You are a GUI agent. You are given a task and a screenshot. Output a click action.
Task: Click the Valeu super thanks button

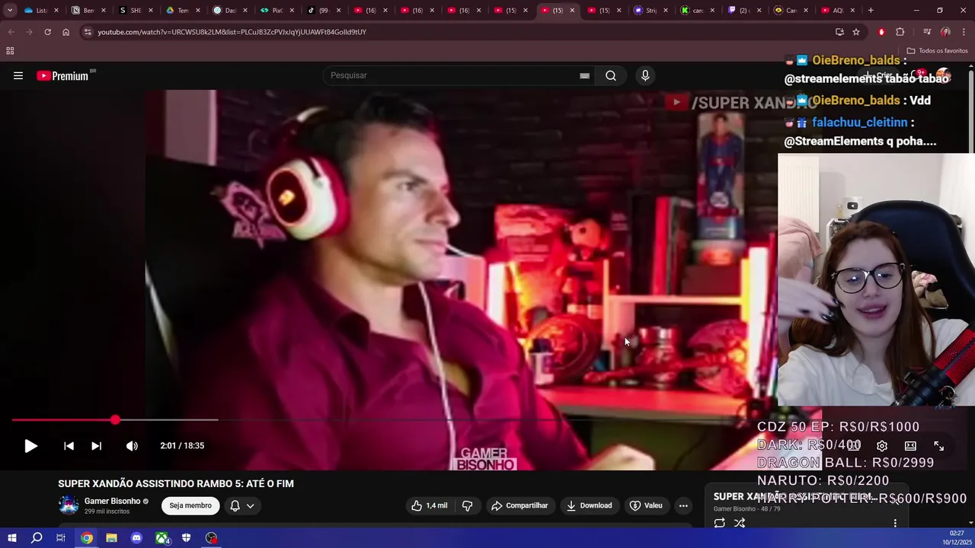point(646,505)
